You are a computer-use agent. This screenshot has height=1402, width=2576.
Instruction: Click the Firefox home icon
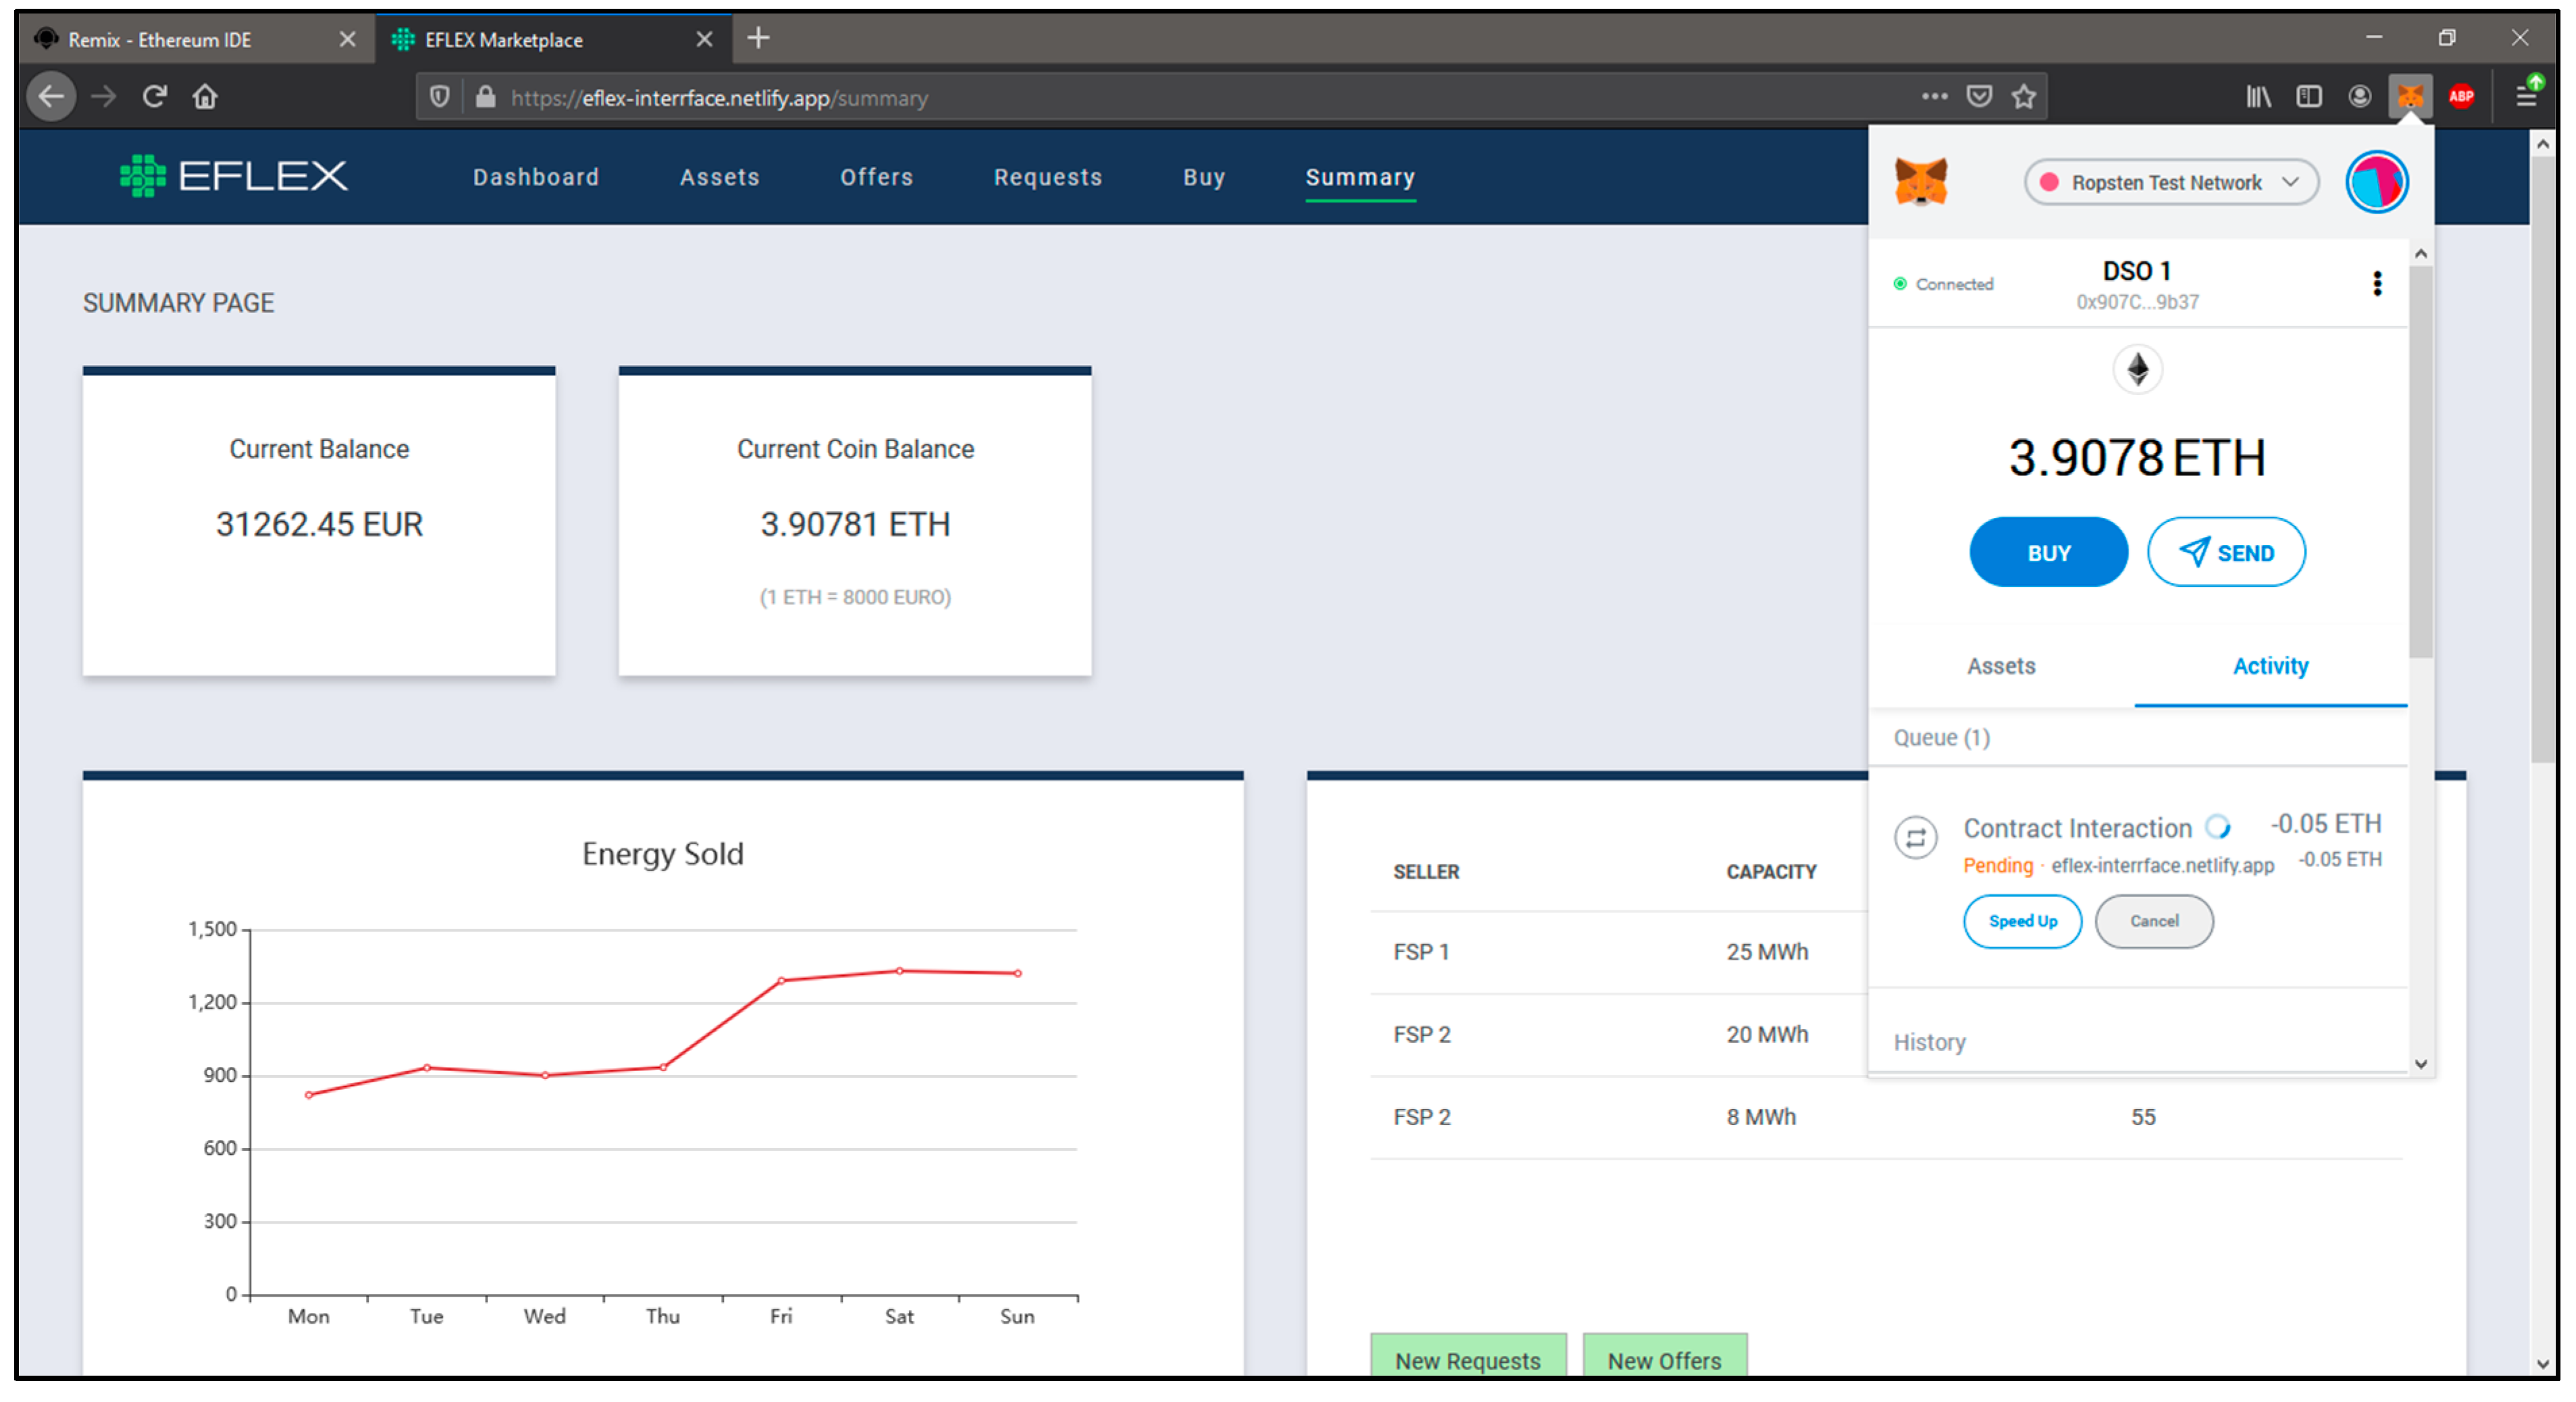(205, 97)
